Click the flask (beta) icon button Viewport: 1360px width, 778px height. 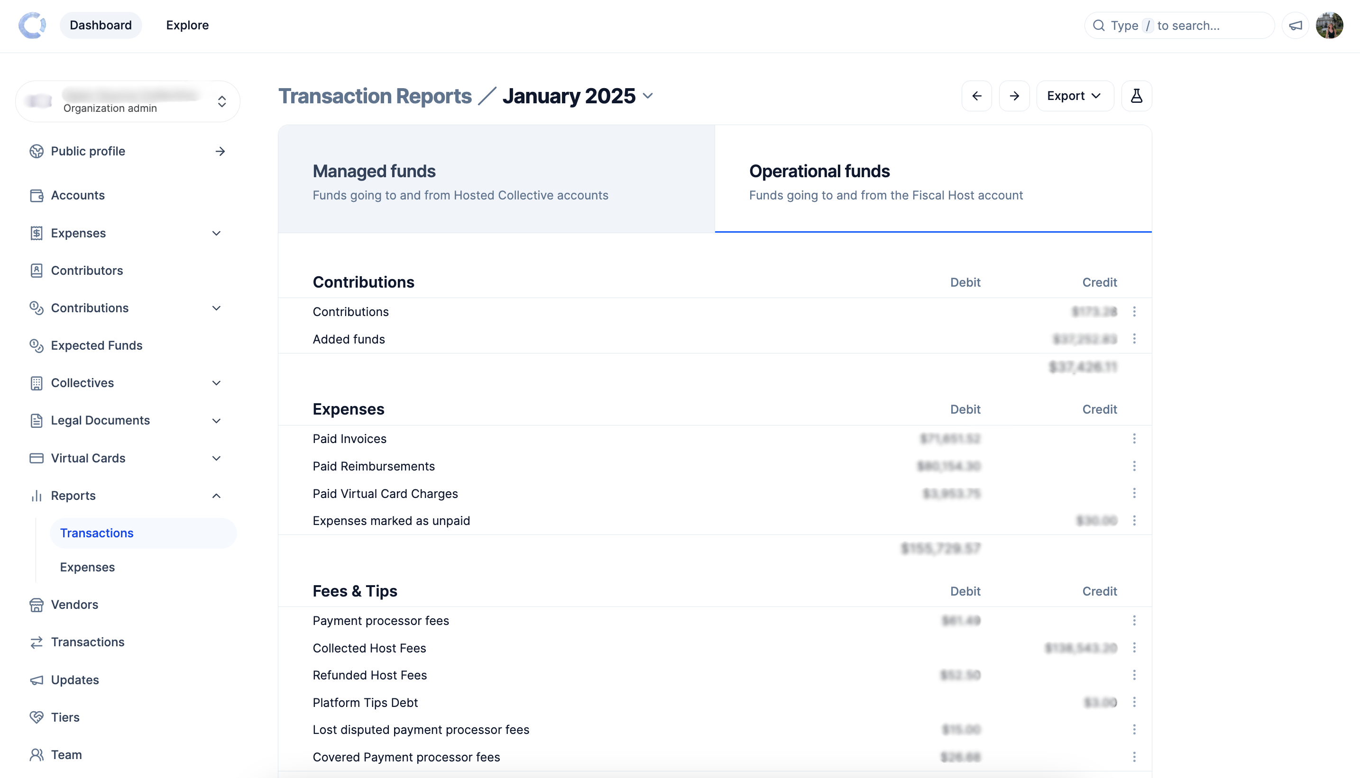pos(1136,96)
